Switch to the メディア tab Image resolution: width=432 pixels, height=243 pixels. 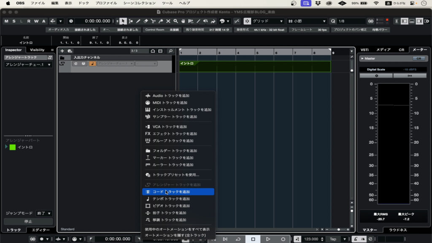coord(383,50)
